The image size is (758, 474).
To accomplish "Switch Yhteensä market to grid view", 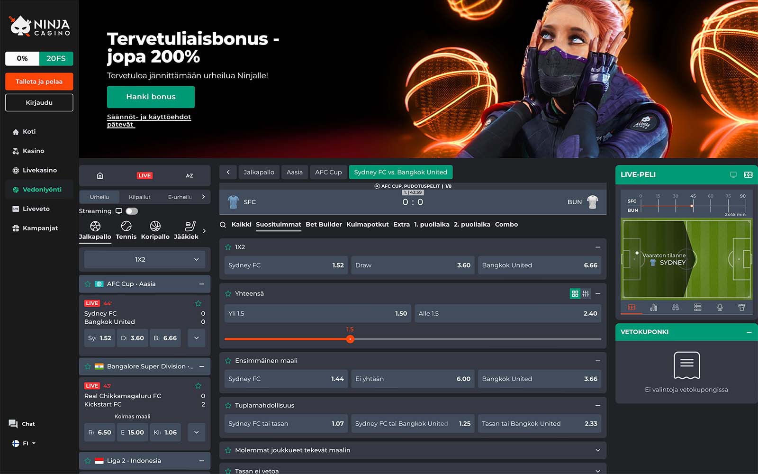I will 575,294.
